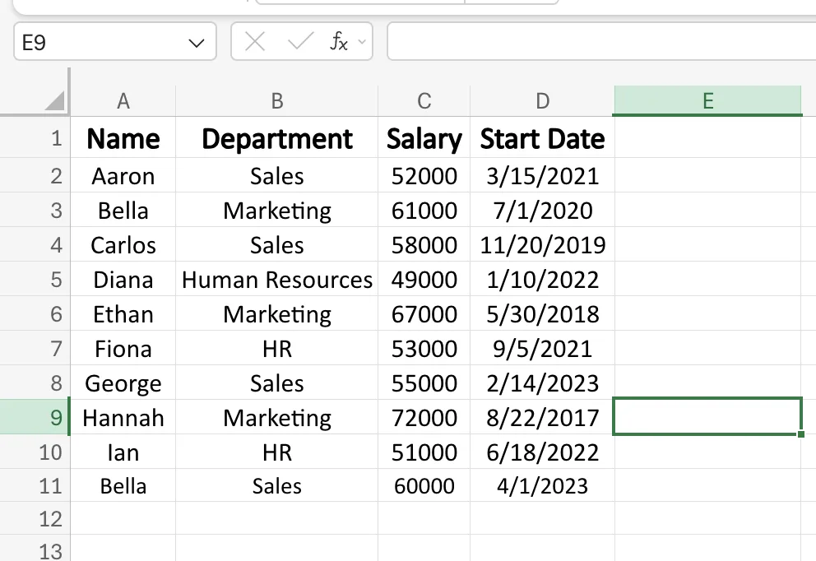Image resolution: width=816 pixels, height=561 pixels.
Task: Expand the fx function dropdown arrow
Action: (x=362, y=42)
